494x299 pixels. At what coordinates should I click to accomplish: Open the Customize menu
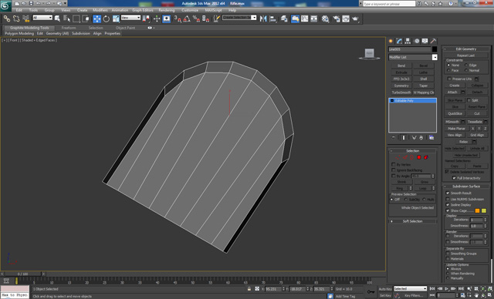click(190, 10)
